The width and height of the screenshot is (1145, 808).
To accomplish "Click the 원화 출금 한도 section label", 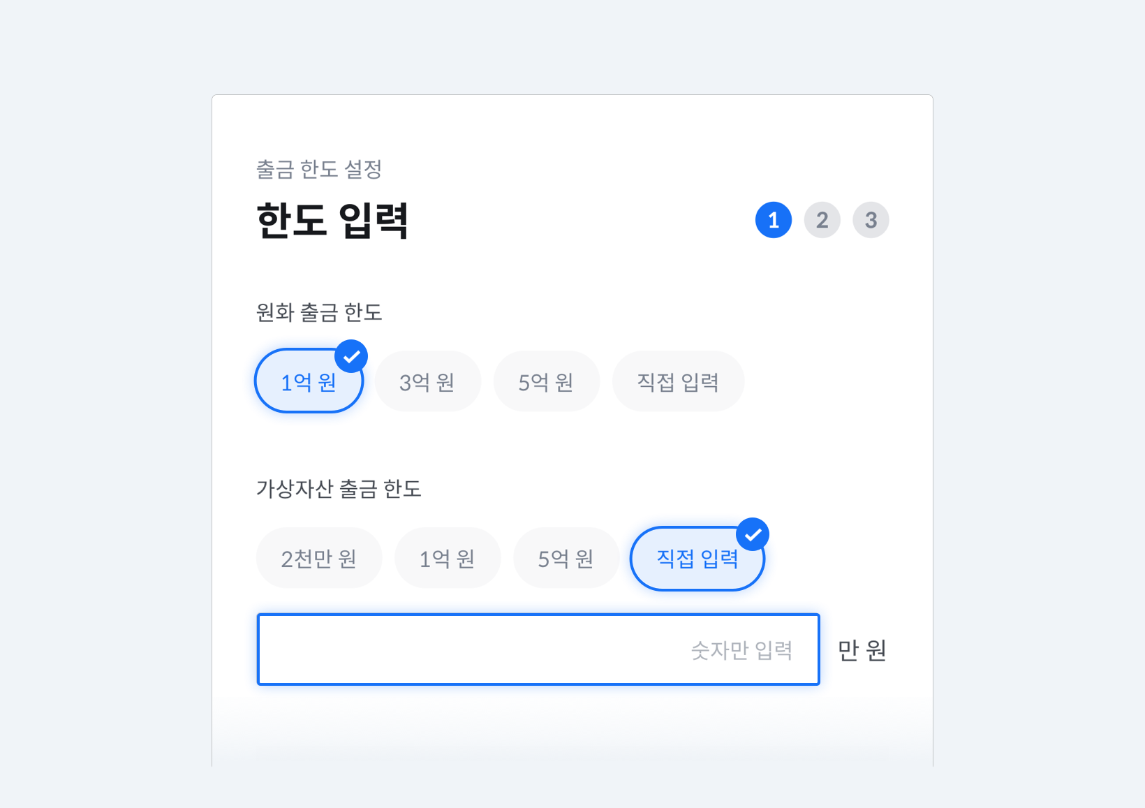I will (x=319, y=312).
